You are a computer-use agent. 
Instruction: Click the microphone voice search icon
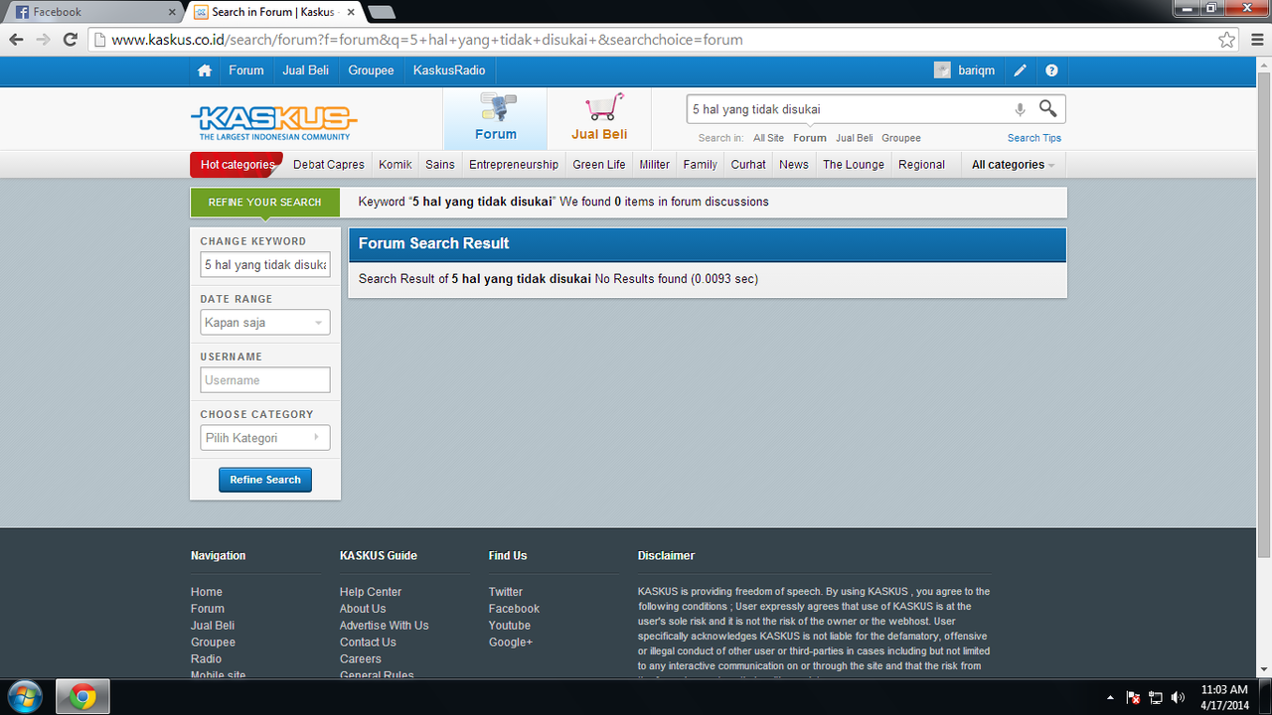[1020, 109]
